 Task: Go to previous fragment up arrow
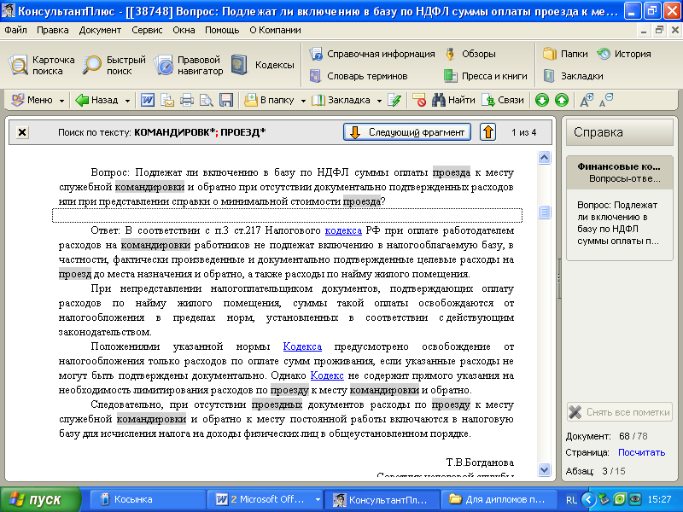point(487,132)
